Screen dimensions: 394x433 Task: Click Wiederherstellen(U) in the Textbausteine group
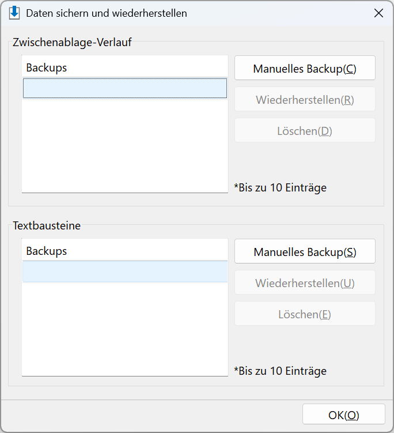pyautogui.click(x=305, y=283)
